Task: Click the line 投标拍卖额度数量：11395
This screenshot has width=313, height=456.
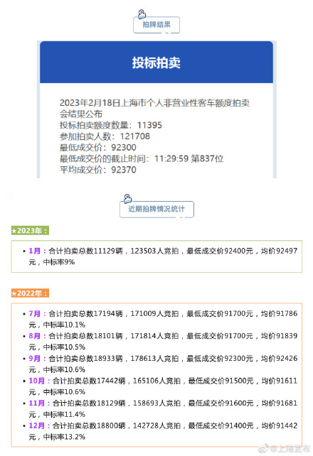Action: [x=111, y=125]
